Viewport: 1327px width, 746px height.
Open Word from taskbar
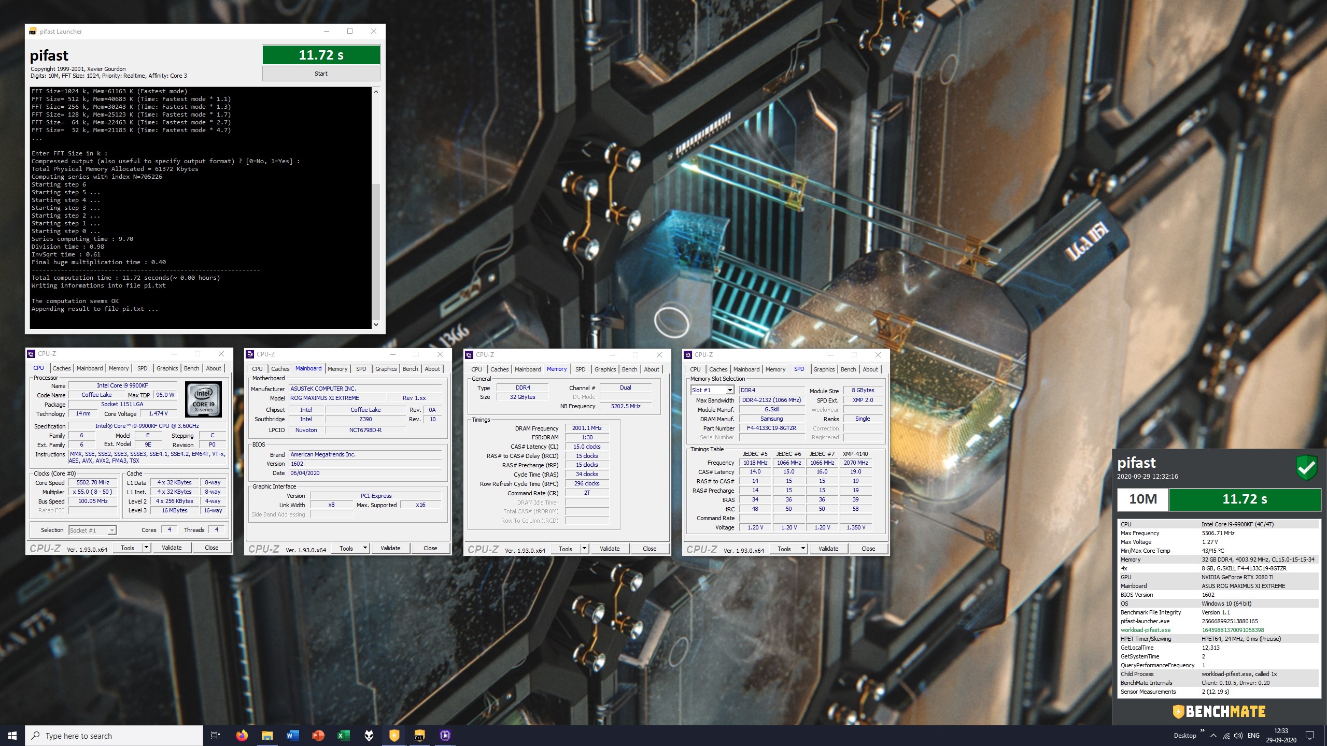(x=292, y=736)
